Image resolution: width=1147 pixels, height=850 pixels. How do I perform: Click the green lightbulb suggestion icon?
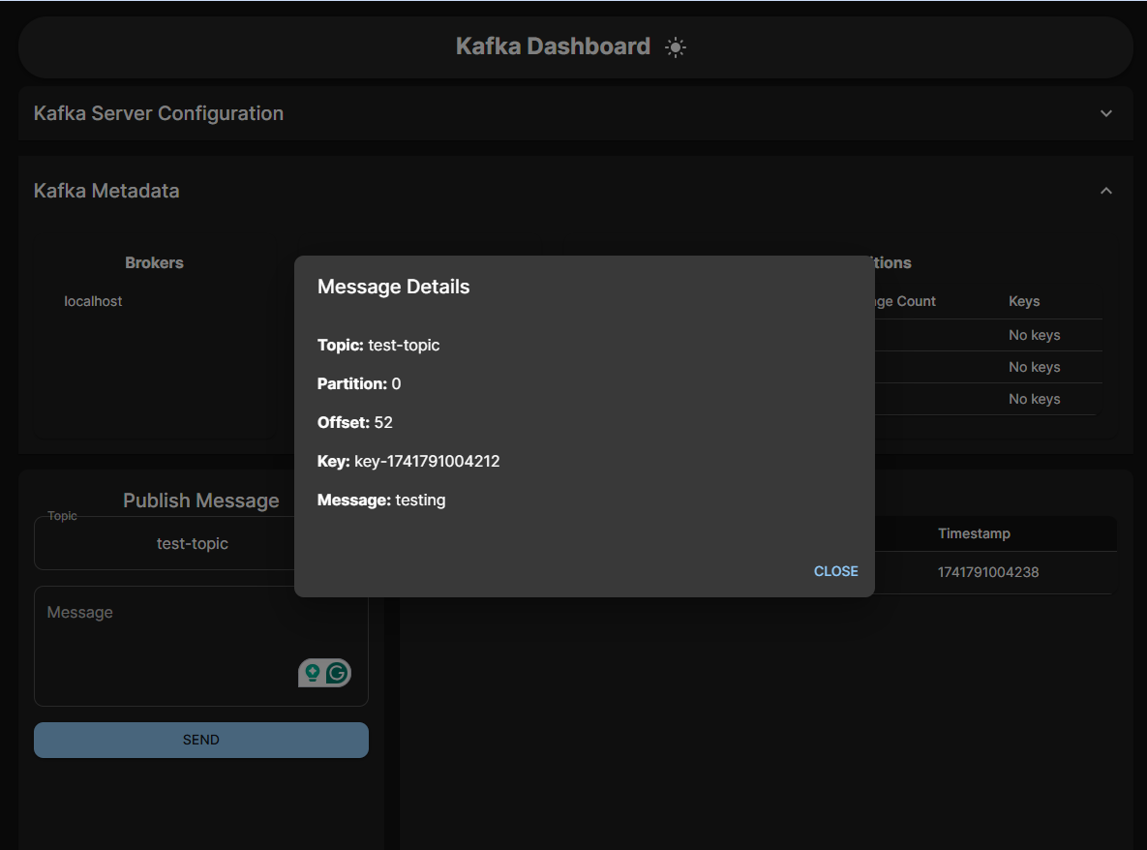click(313, 672)
